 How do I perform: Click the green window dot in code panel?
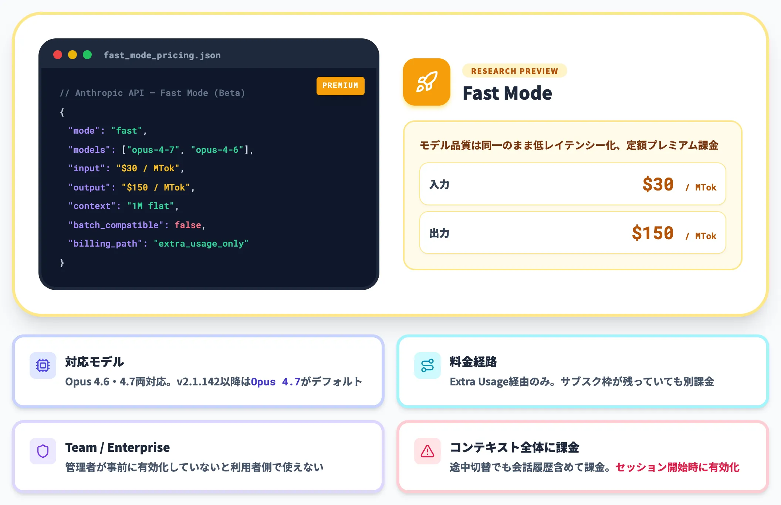pyautogui.click(x=87, y=55)
